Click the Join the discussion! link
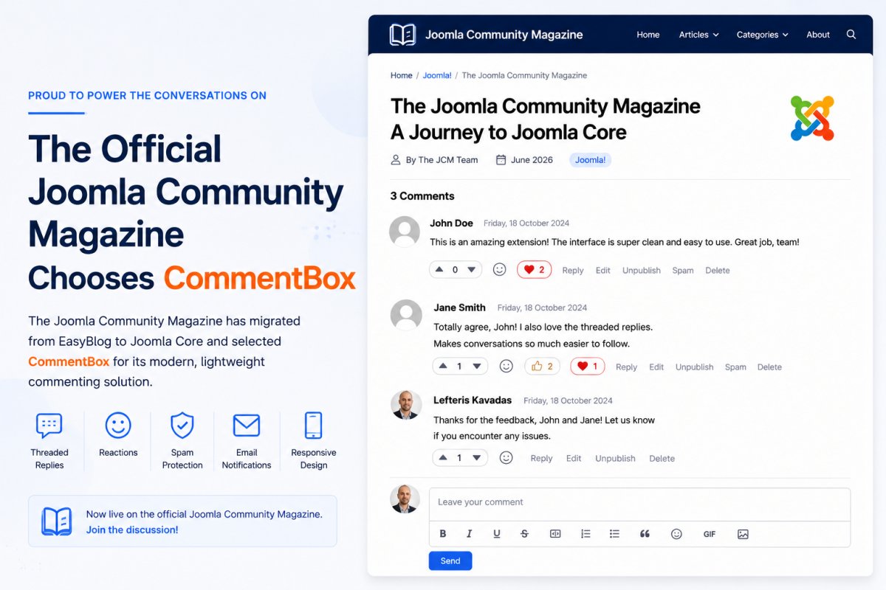 click(132, 530)
